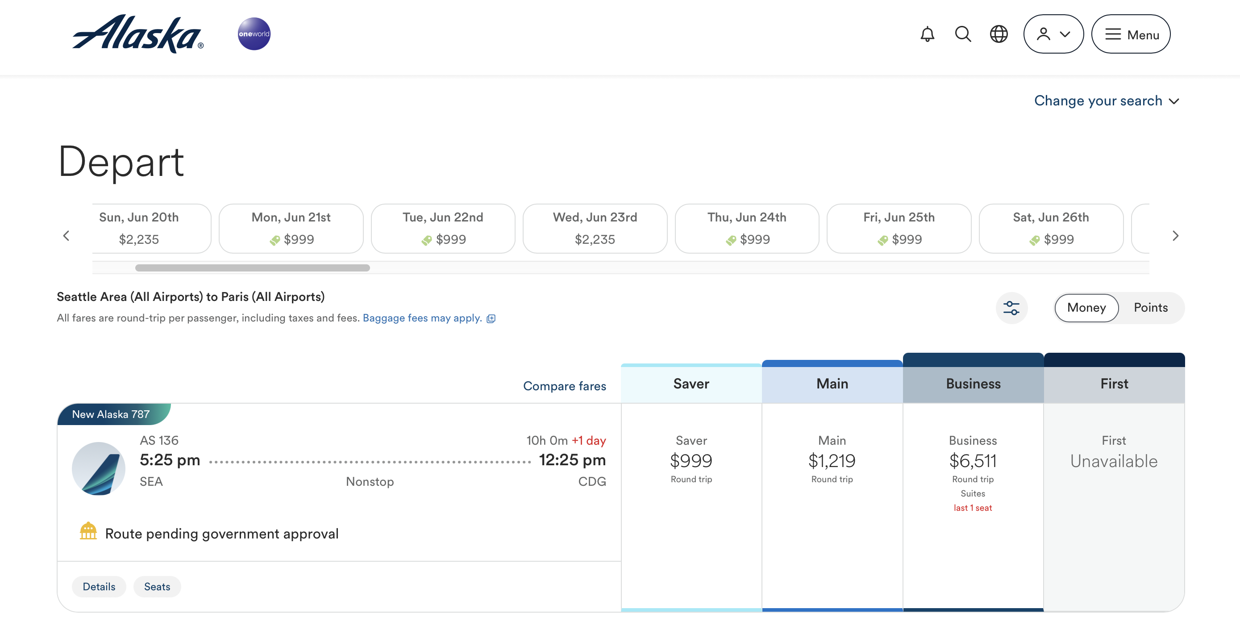Click the 12:25 pm arrival time
Screen dimensions: 1240x626
tap(572, 460)
